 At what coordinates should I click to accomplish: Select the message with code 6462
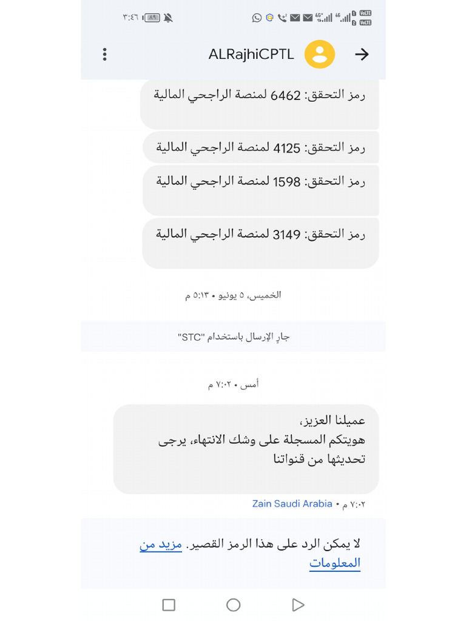[260, 104]
